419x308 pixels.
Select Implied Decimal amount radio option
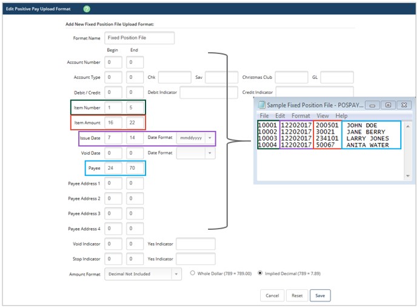pos(260,273)
